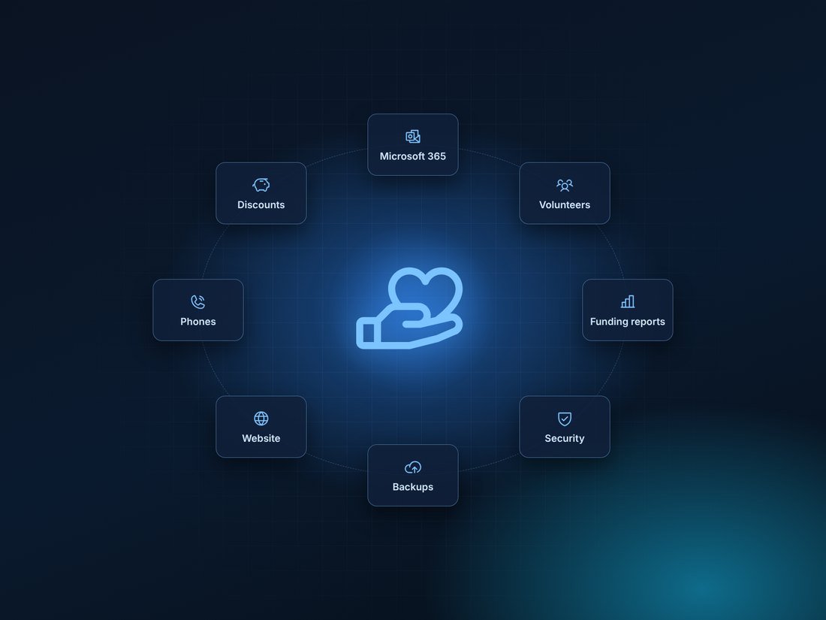Select the "Discounts" label
Image resolution: width=826 pixels, height=620 pixels.
point(261,205)
